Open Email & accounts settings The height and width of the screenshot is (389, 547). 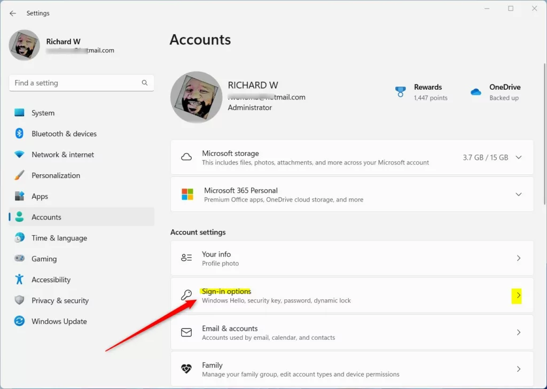click(230, 329)
